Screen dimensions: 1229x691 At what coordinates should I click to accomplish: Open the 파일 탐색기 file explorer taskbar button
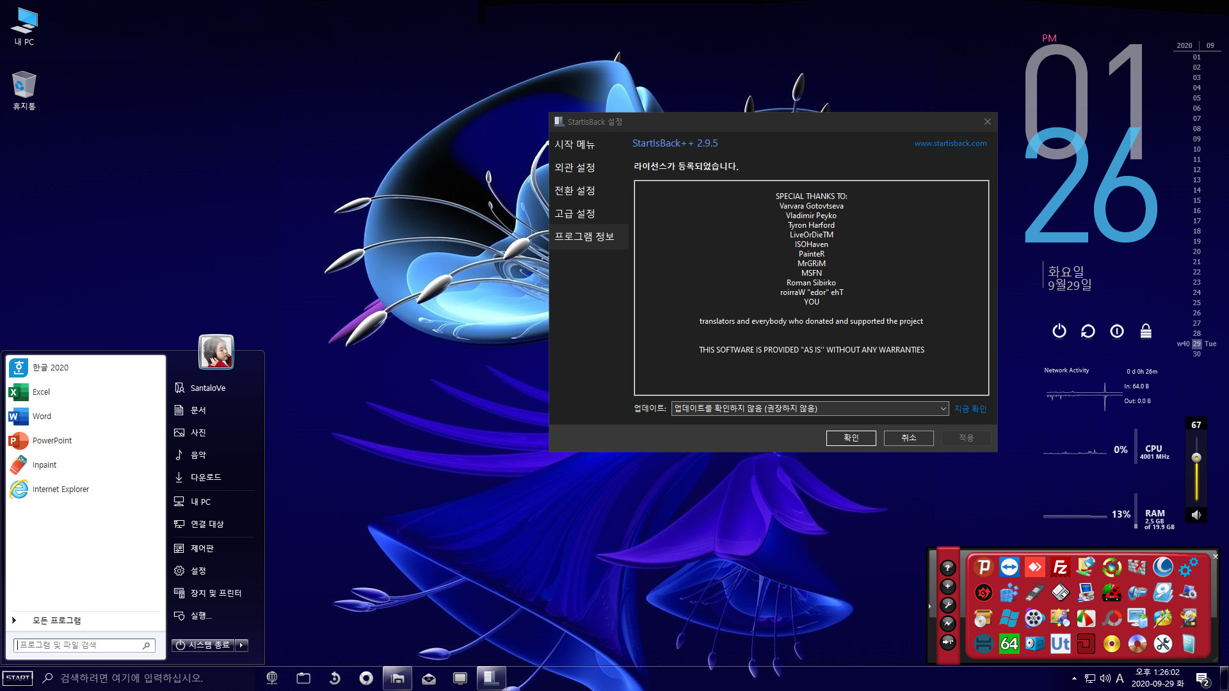[x=398, y=678]
